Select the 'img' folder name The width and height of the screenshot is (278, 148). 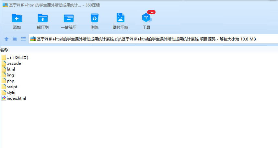click(10, 75)
